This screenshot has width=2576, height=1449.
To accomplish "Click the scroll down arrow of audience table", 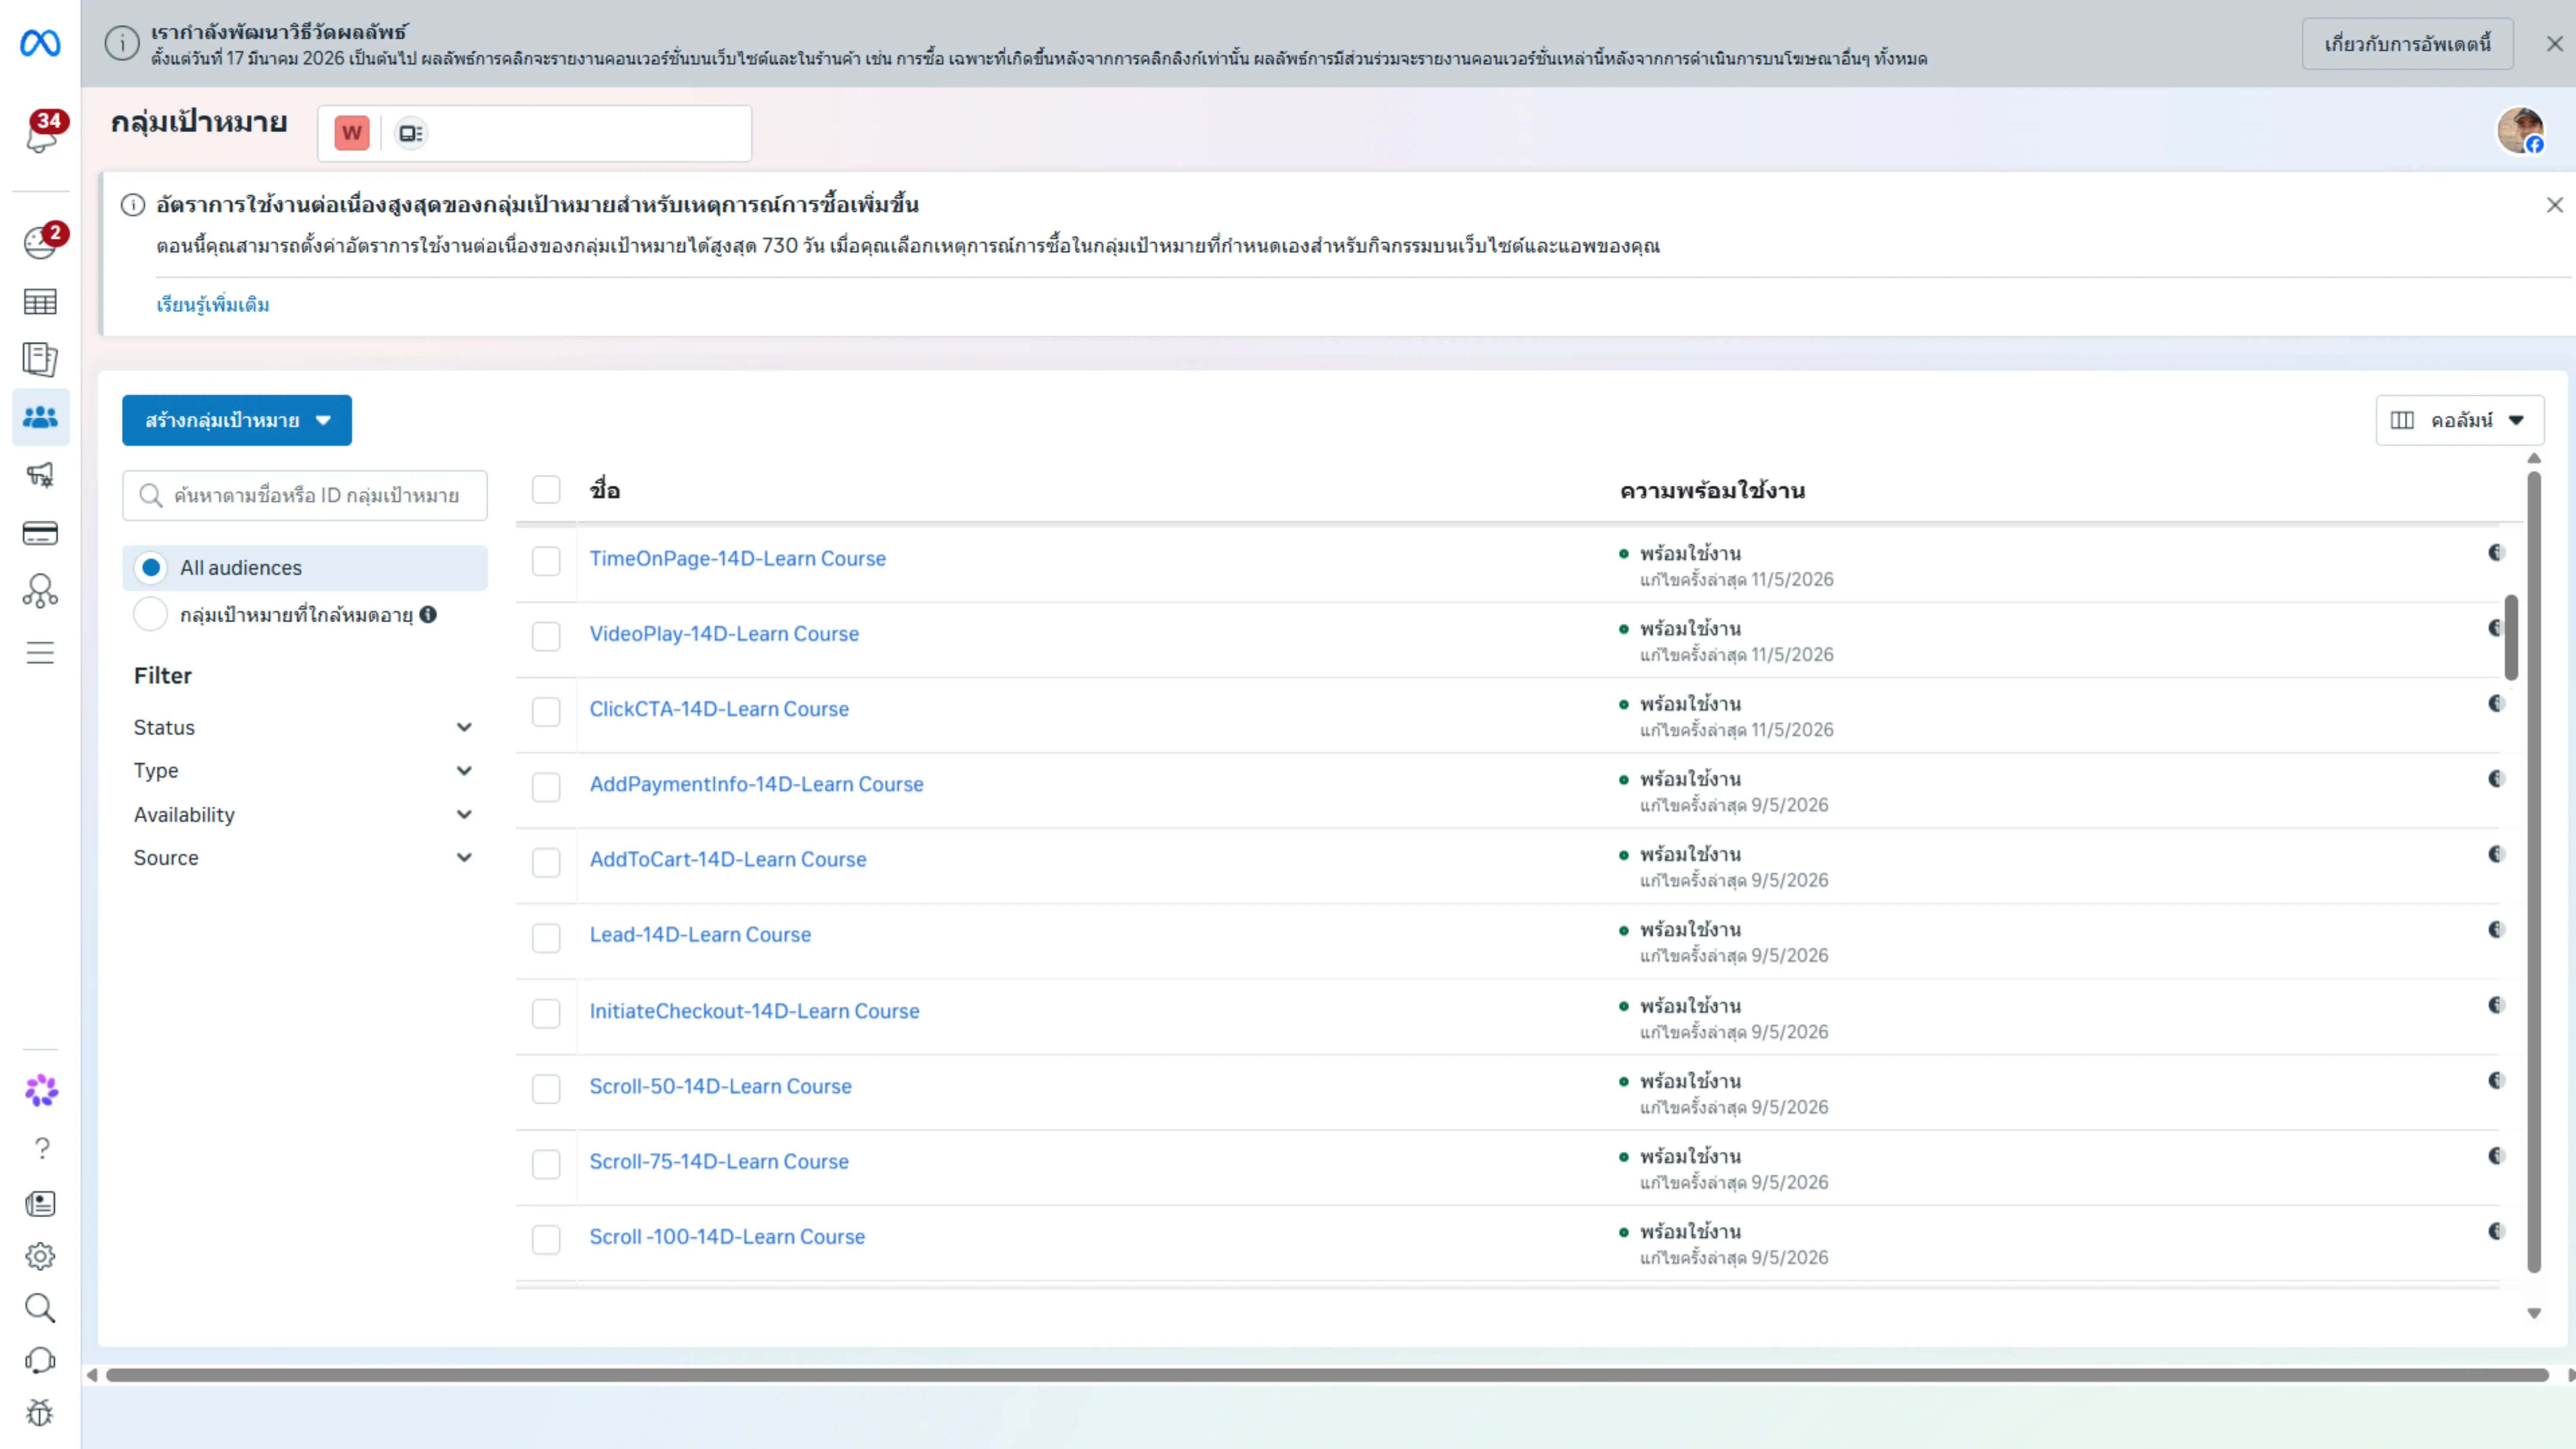I will [x=2534, y=1313].
